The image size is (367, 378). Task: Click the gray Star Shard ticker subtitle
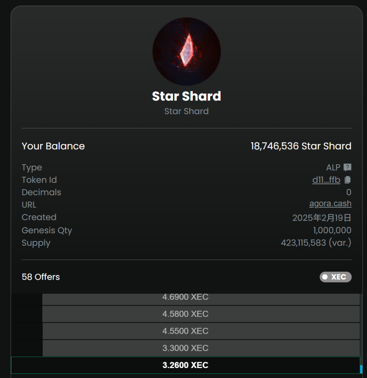pos(186,111)
